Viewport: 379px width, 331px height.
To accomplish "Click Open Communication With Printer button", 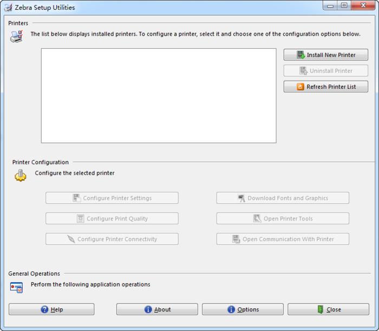I will (283, 239).
